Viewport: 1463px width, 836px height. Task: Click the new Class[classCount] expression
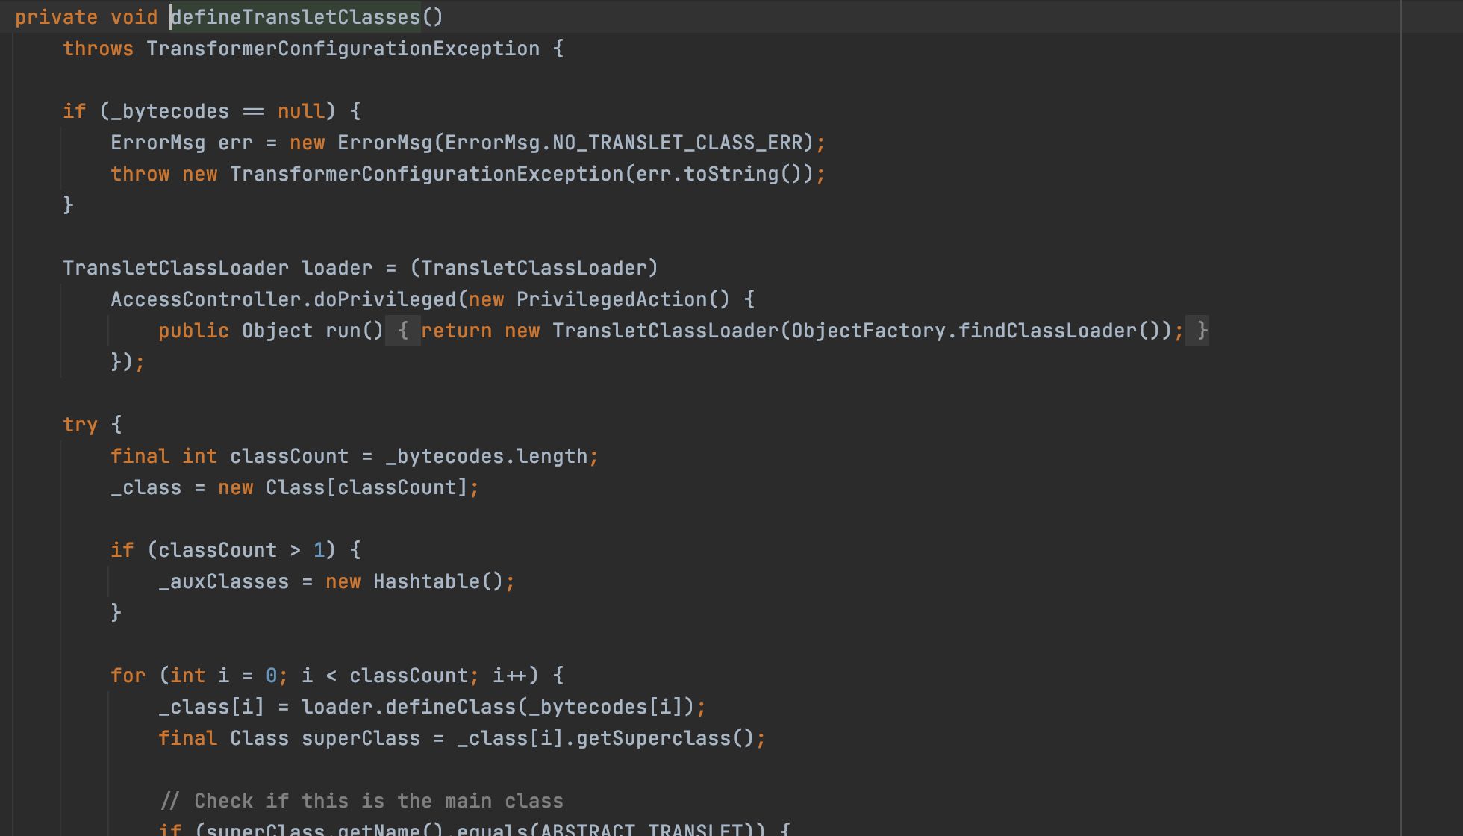[343, 487]
